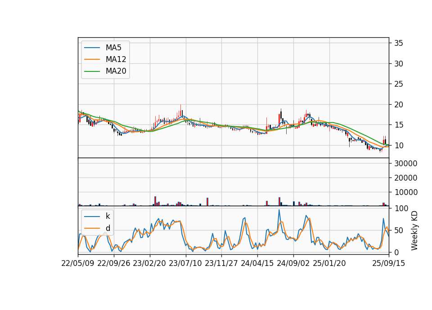Click the Weekly KD axis label

(x=414, y=230)
